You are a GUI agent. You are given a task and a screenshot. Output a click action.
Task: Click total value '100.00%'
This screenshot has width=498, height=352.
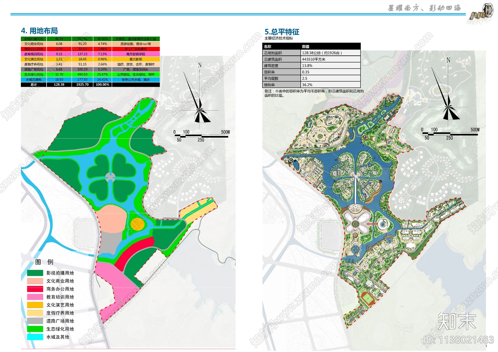pyautogui.click(x=102, y=85)
